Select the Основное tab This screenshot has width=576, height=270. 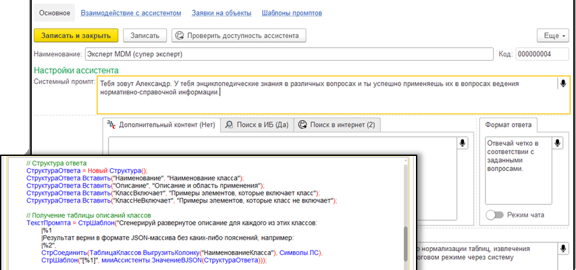[53, 13]
